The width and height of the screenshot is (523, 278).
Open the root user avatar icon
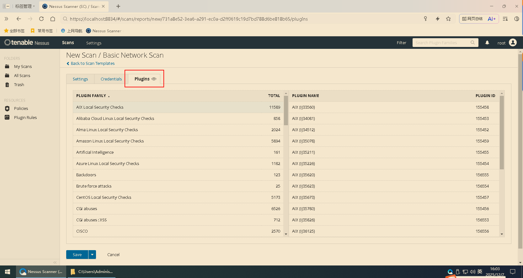[513, 43]
